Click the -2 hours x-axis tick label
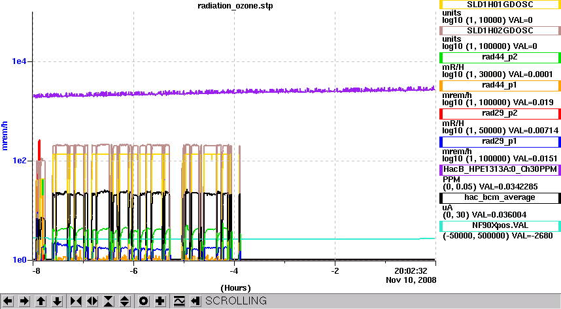The width and height of the screenshot is (561, 309). [335, 270]
